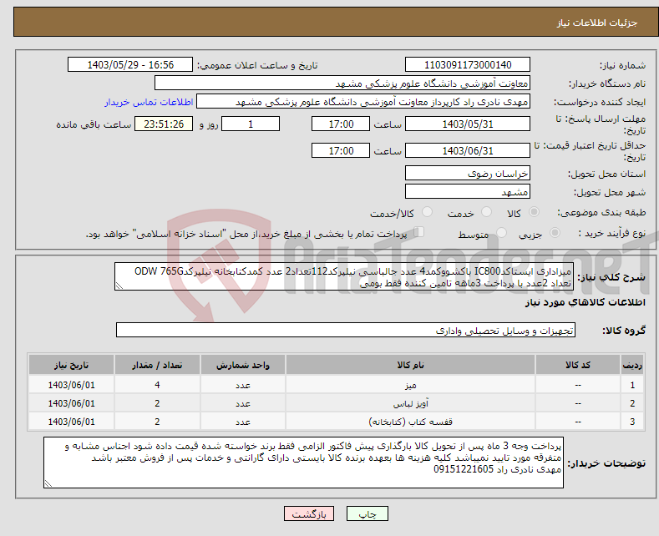
Task: Click the آویز لباس item name cell
Action: tap(410, 403)
